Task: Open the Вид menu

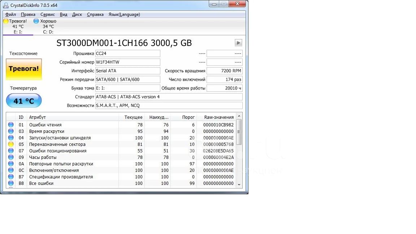Action: coord(64,14)
